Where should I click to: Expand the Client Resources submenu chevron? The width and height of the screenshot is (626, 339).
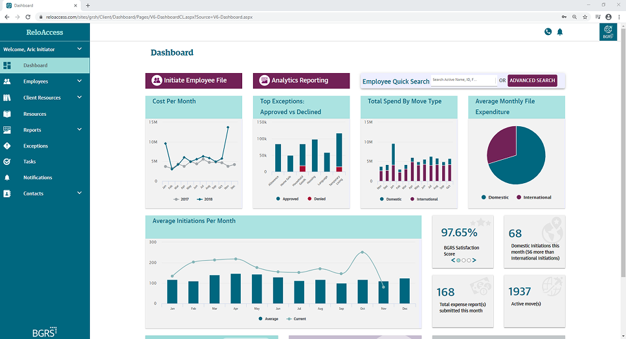coord(80,97)
